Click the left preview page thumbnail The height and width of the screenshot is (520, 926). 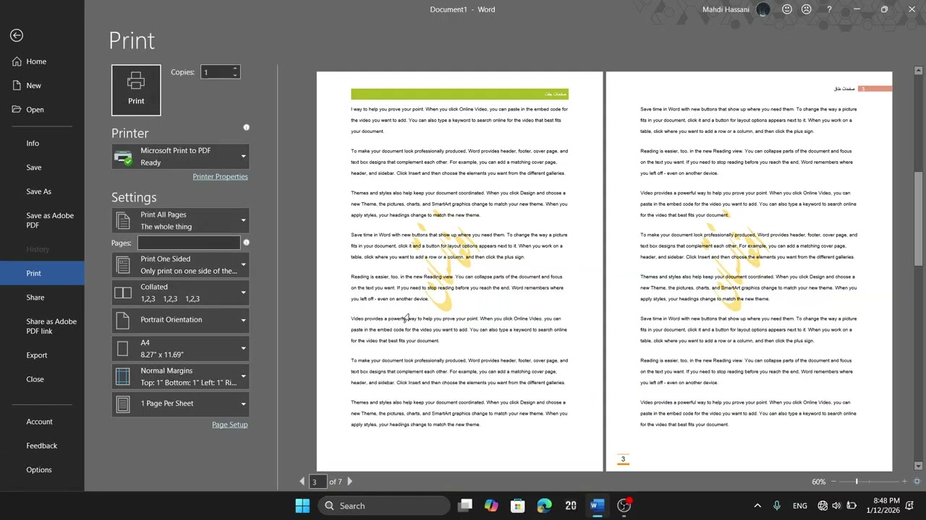click(x=459, y=272)
